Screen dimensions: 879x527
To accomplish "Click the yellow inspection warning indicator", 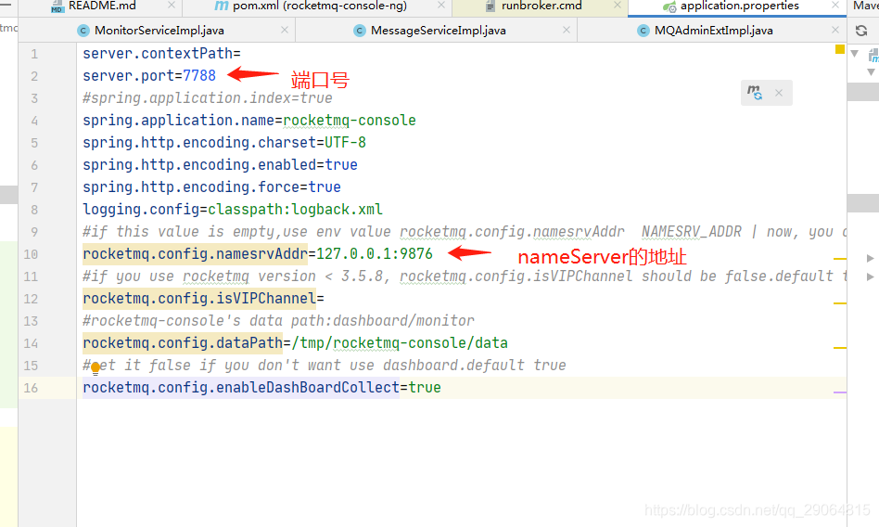I will pos(840,49).
